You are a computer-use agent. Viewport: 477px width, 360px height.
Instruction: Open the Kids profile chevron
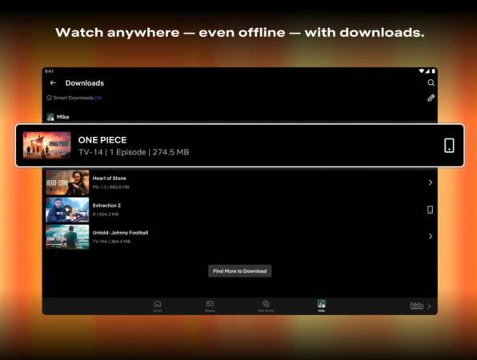click(429, 306)
